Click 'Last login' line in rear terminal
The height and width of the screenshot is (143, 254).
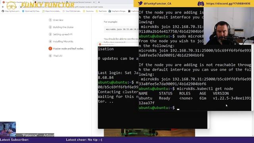point(118,73)
